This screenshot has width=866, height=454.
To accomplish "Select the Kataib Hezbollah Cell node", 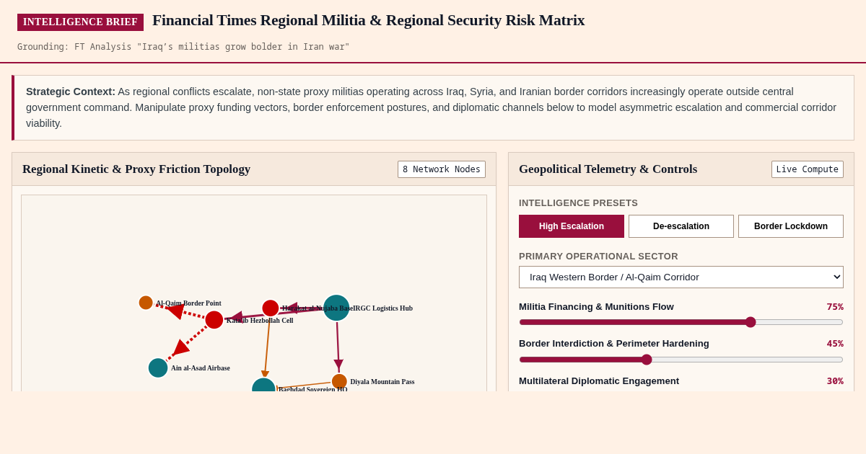I will coord(214,320).
